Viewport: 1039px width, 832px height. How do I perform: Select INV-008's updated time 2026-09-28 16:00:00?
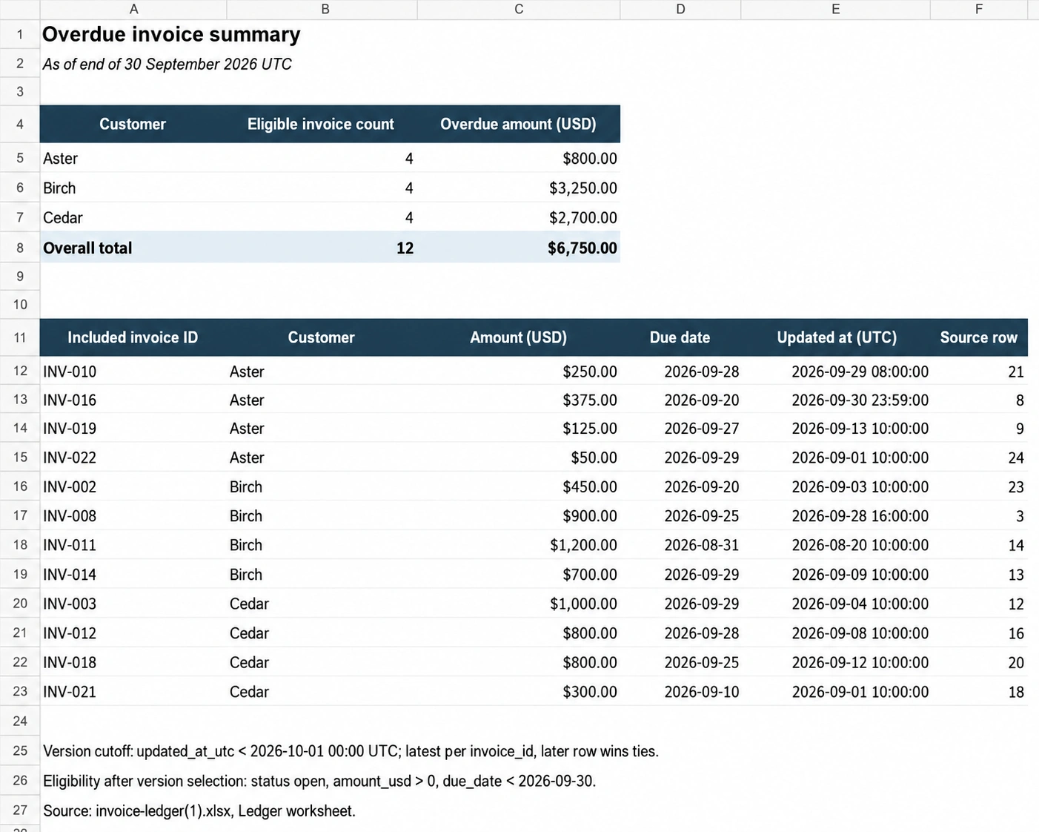click(836, 516)
